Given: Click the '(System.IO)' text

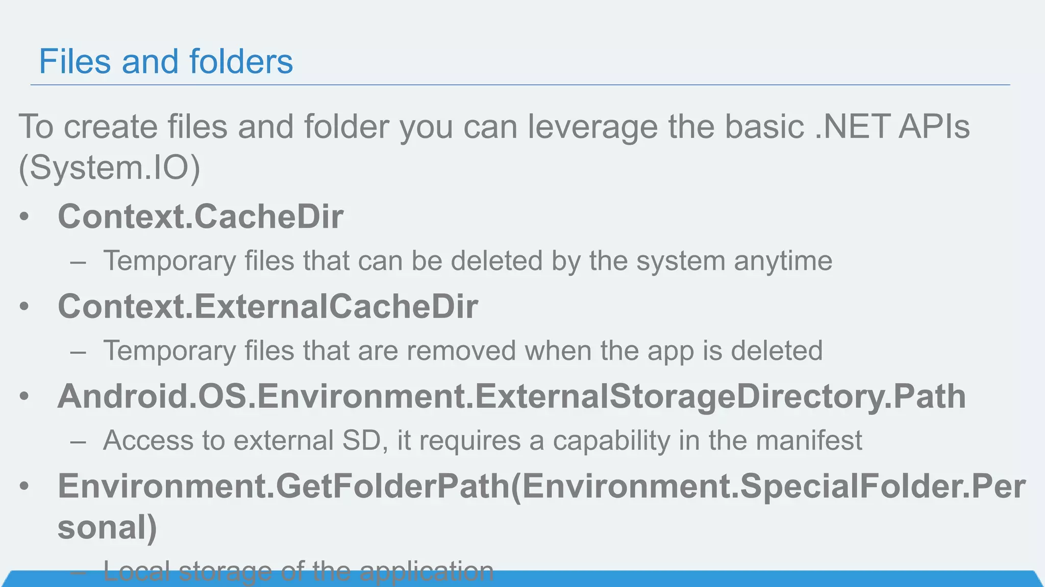Looking at the screenshot, I should (x=110, y=167).
